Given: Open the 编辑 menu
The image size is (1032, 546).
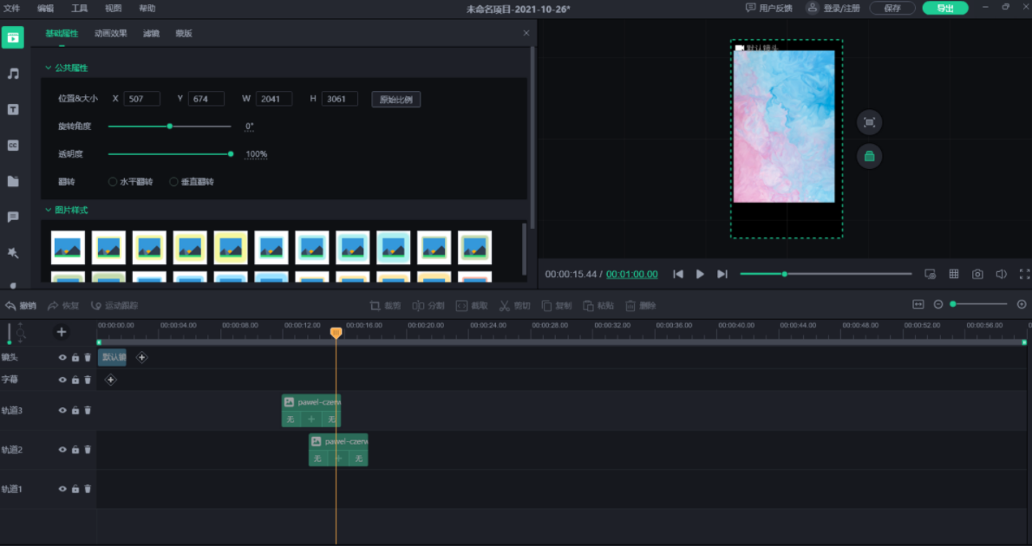Looking at the screenshot, I should pyautogui.click(x=45, y=9).
